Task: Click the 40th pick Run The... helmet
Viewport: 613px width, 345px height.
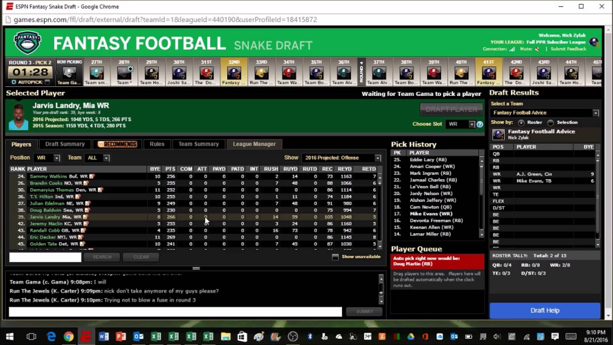Action: 461,73
